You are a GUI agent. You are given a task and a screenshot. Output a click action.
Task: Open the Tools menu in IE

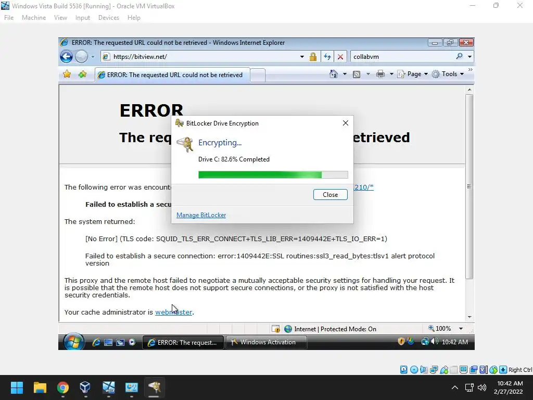[x=448, y=74]
